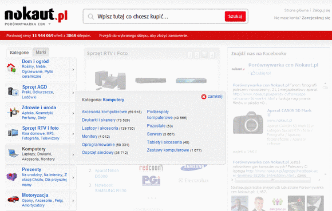Open Akcesoria komputerowe subcategory
Image resolution: width=332 pixels, height=211 pixels.
coord(104,112)
